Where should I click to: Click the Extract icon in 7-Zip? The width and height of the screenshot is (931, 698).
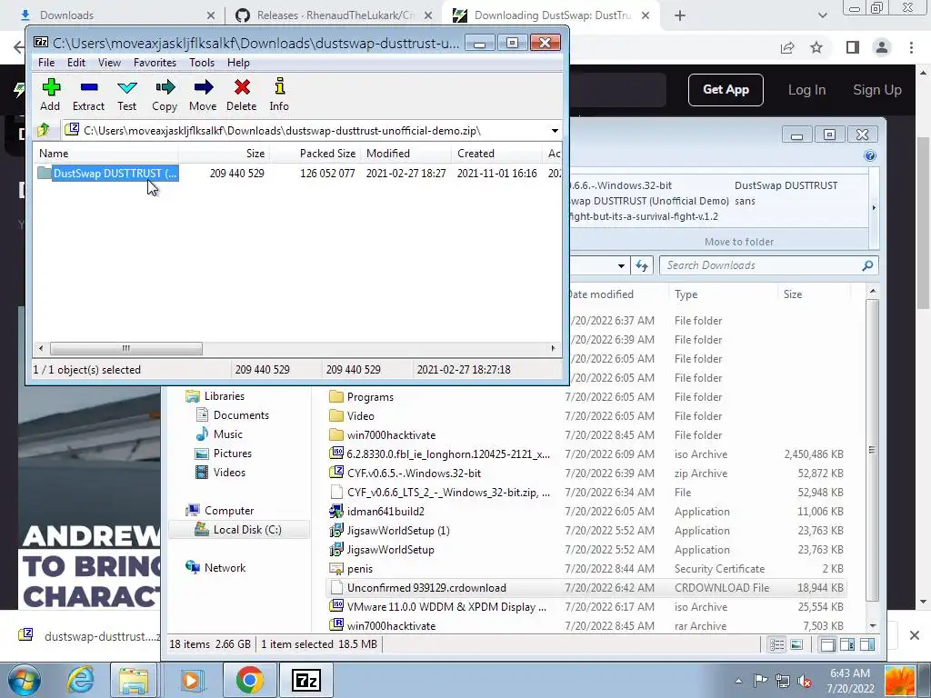(x=88, y=95)
